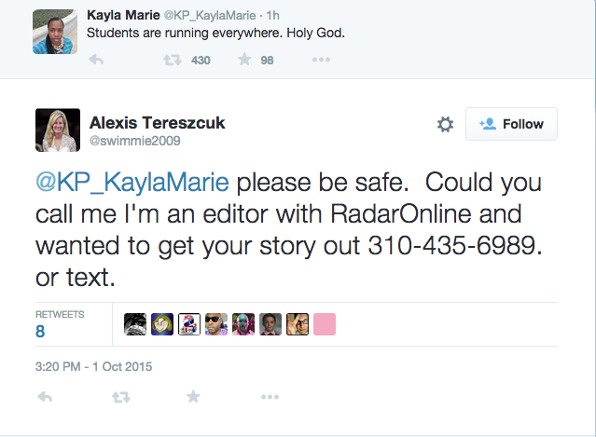
Task: Open the retweeter avatar wearing sunglasses
Action: [216, 324]
